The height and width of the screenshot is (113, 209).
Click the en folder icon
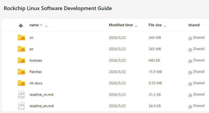[21, 49]
